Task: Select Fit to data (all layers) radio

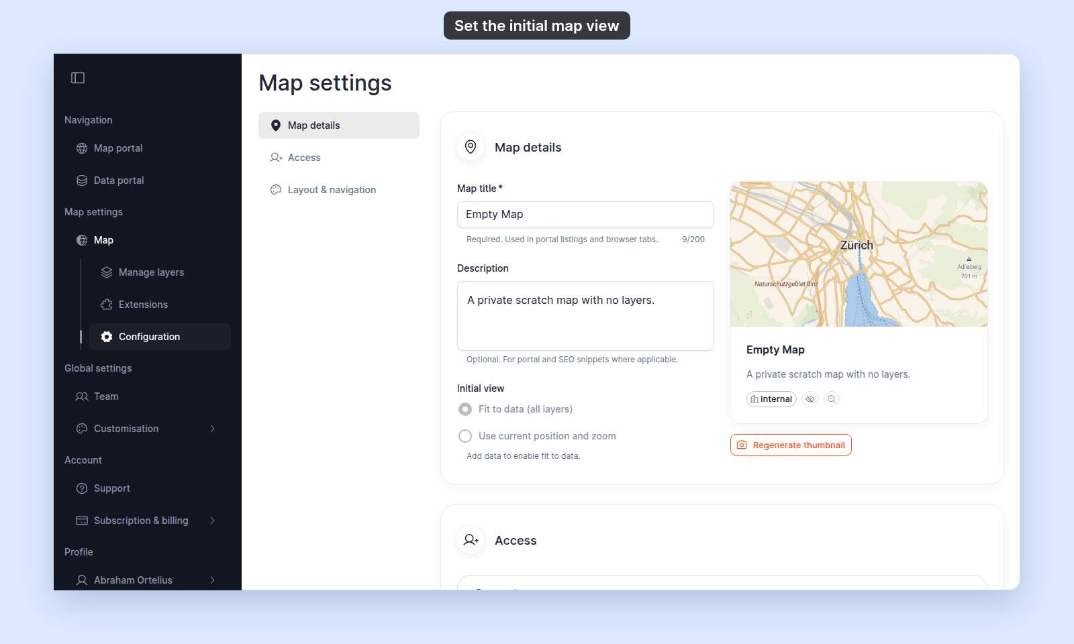Action: (465, 409)
